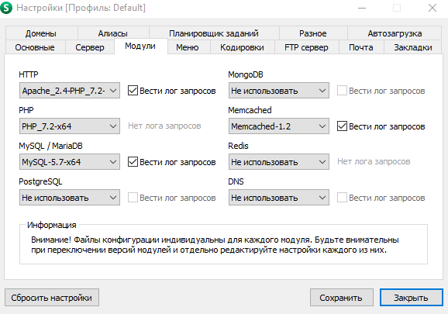This screenshot has height=314, width=448.
Task: Go to the Кодировки tab
Action: pyautogui.click(x=243, y=47)
